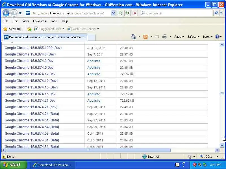The height and width of the screenshot is (169, 226).
Task: Open the Safety command menu
Action: (193, 37)
